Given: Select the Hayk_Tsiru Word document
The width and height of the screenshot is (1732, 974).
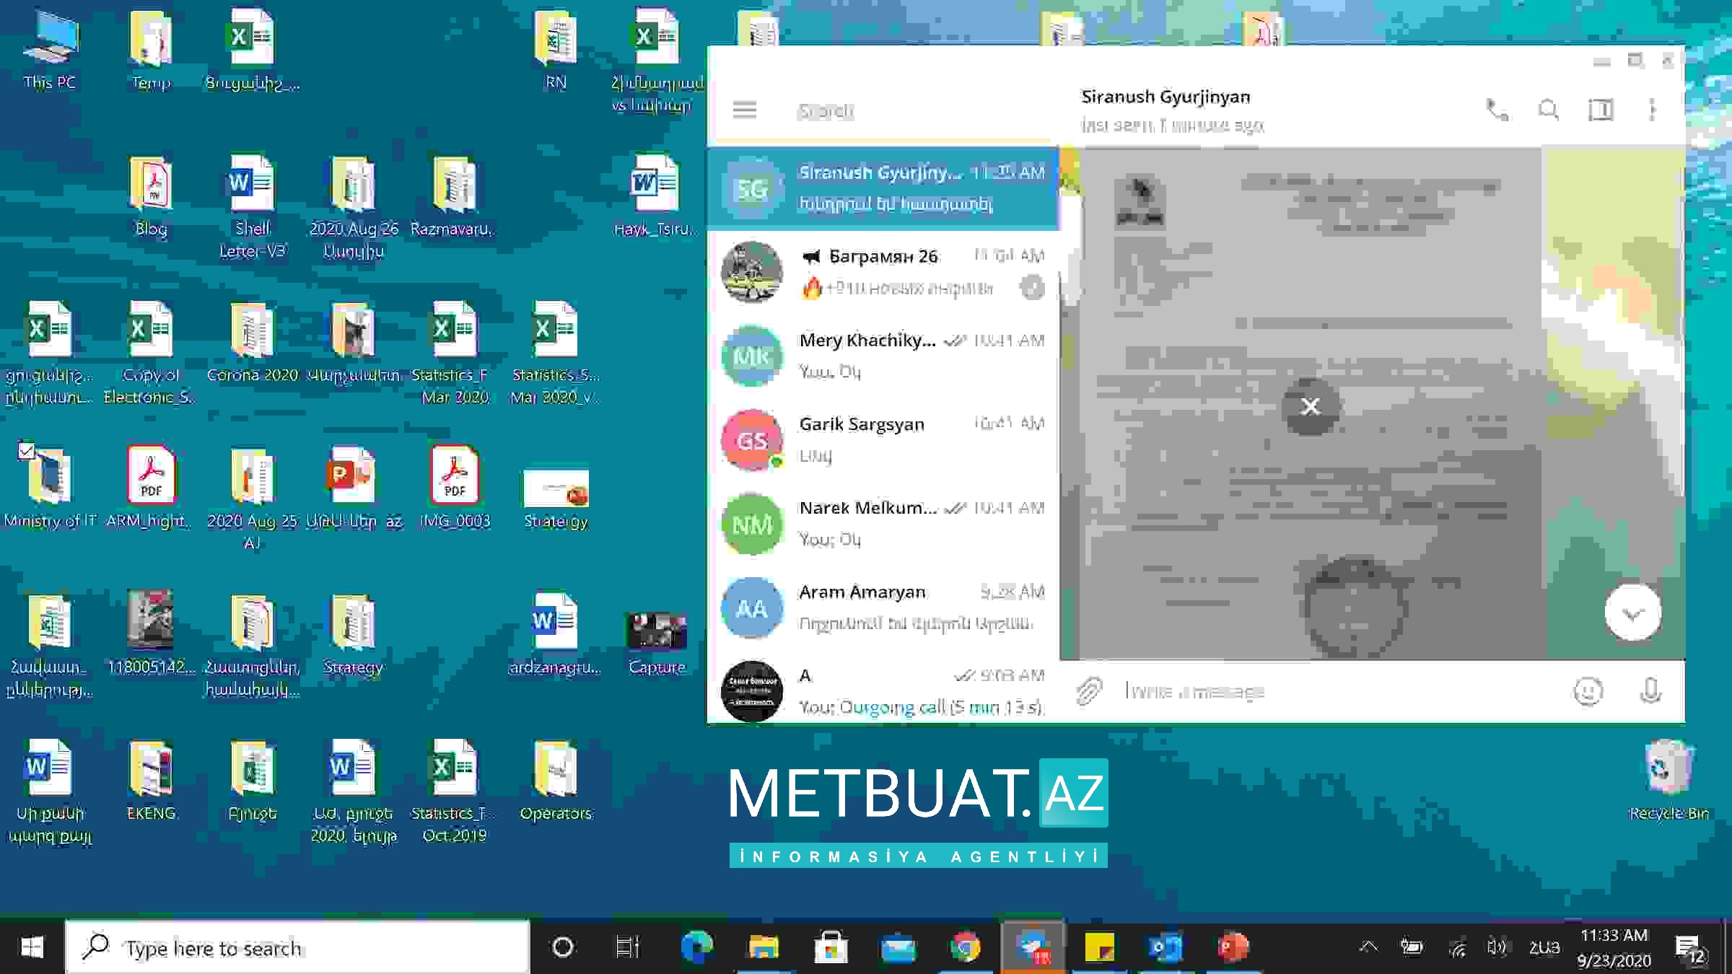Looking at the screenshot, I should 655,196.
